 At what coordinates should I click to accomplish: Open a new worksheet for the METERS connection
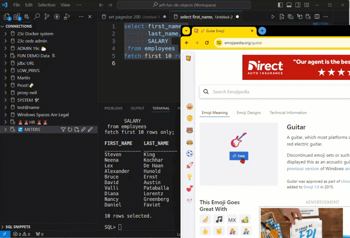(77, 129)
